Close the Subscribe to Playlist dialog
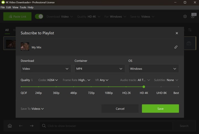The image size is (199, 134). point(177,33)
